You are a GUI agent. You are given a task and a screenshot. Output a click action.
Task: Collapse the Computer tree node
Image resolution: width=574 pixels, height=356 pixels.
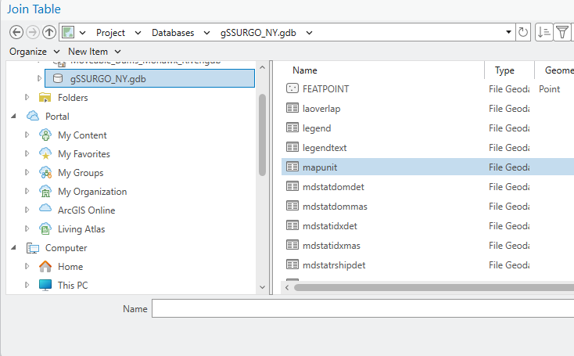(x=14, y=247)
